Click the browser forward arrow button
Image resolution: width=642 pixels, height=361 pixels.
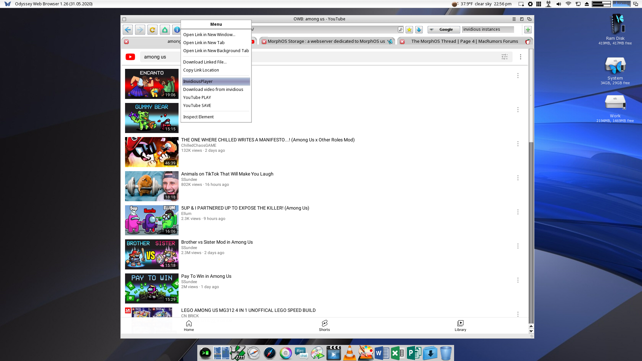pyautogui.click(x=140, y=30)
